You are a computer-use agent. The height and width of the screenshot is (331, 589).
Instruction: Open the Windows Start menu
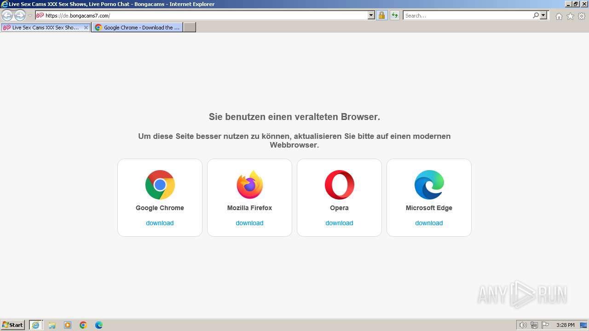click(x=13, y=325)
